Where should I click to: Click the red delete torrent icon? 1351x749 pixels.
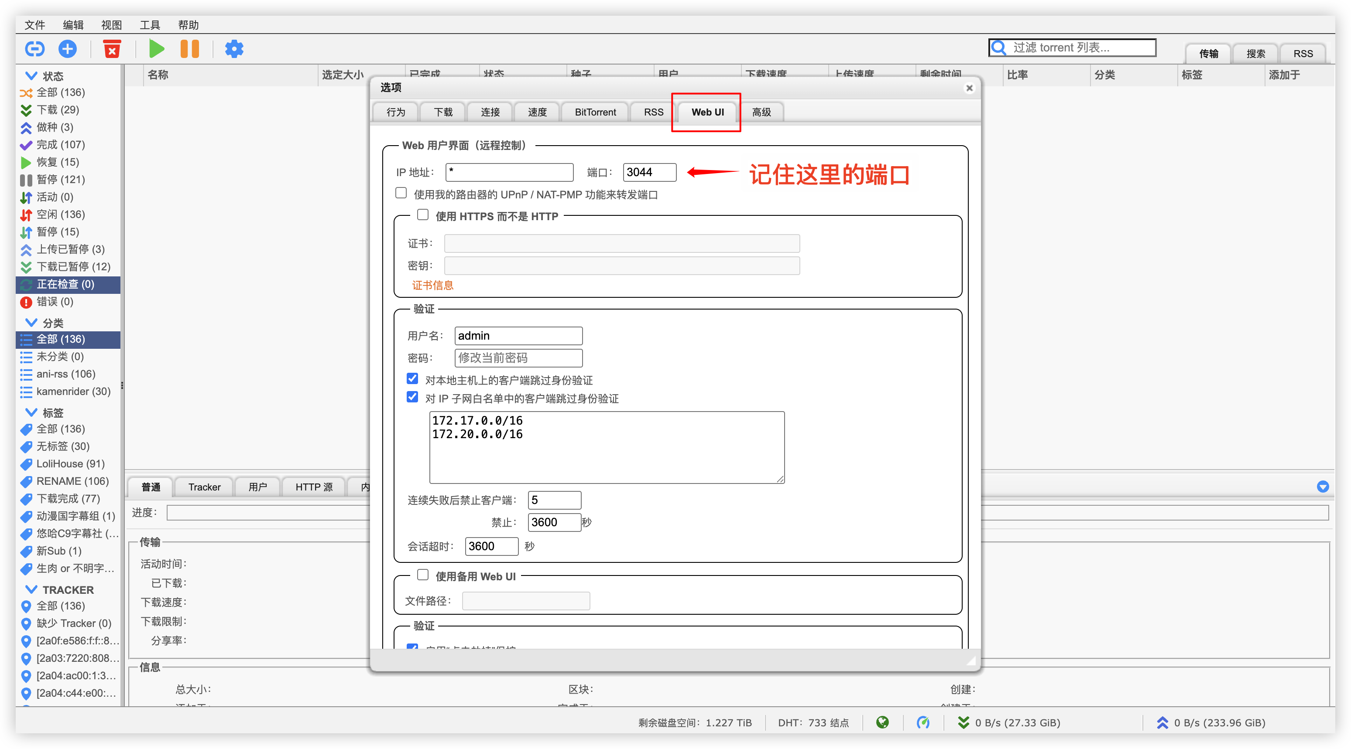(112, 49)
